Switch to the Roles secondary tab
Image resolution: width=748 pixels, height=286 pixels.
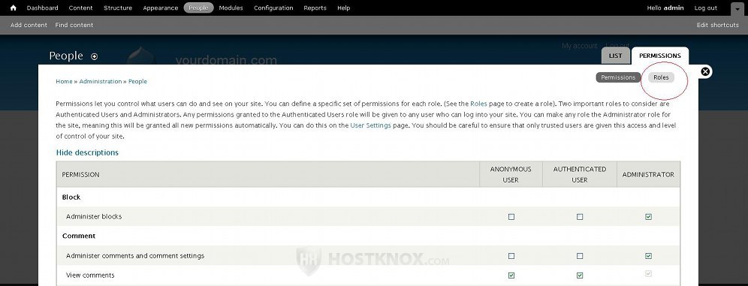tap(661, 77)
